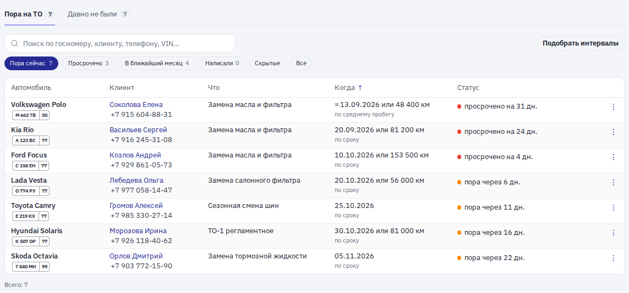Click license plate К 507 ОР
This screenshot has width=629, height=293.
coord(31,241)
